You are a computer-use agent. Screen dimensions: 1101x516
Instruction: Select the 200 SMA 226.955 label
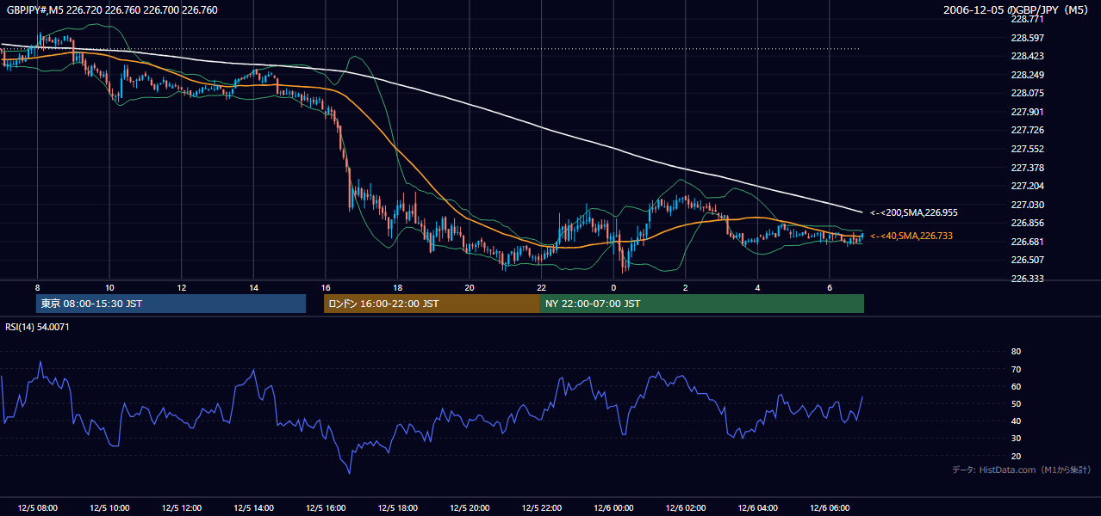tap(914, 212)
